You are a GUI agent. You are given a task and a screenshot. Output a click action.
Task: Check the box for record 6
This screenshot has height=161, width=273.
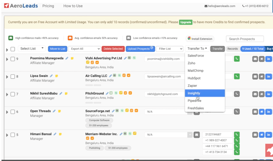coord(13,112)
